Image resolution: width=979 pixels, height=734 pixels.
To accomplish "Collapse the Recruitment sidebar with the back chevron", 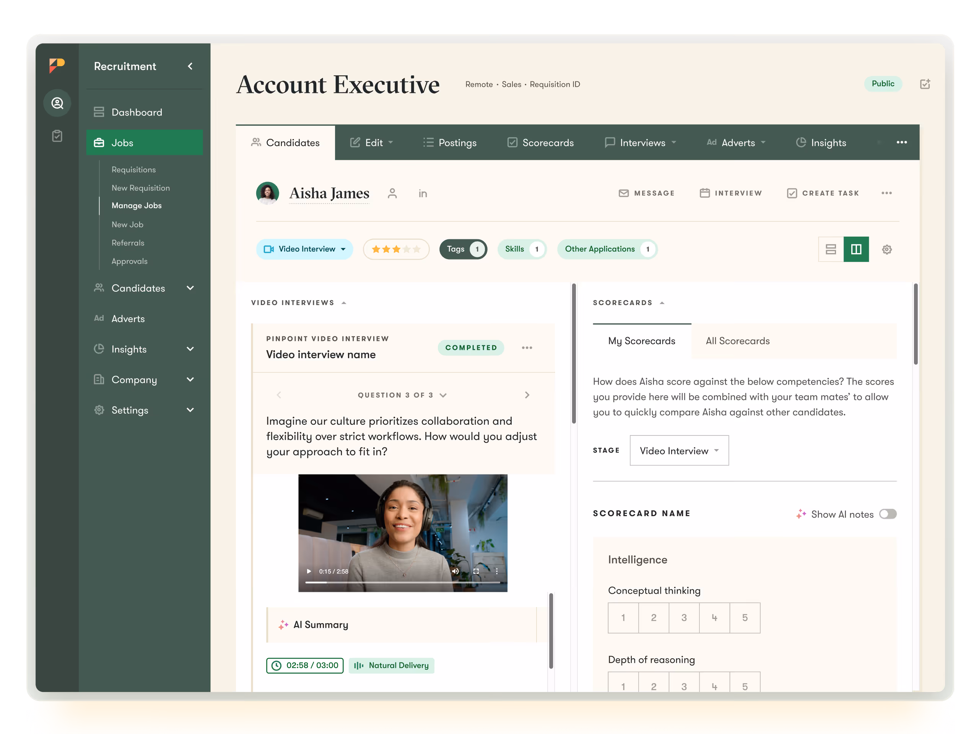I will [x=190, y=67].
